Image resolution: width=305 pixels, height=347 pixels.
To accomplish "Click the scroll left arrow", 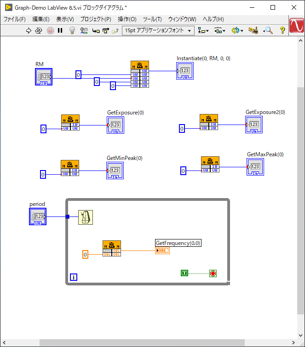I will 4,343.
